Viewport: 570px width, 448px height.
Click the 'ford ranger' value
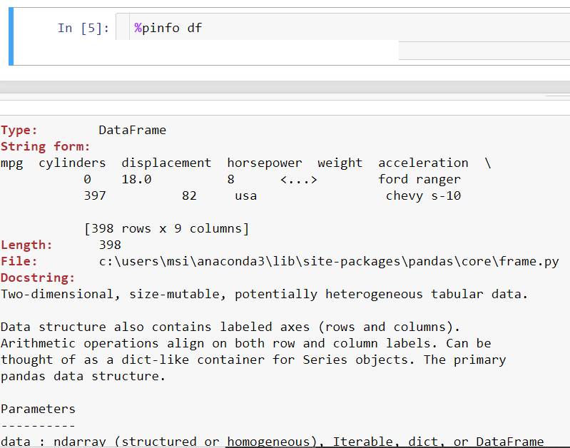click(419, 179)
